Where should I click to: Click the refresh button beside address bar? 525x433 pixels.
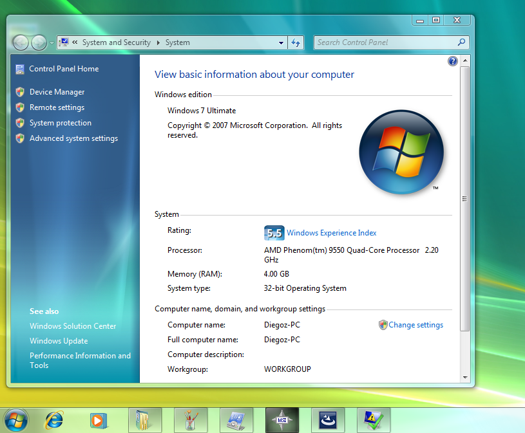click(296, 42)
